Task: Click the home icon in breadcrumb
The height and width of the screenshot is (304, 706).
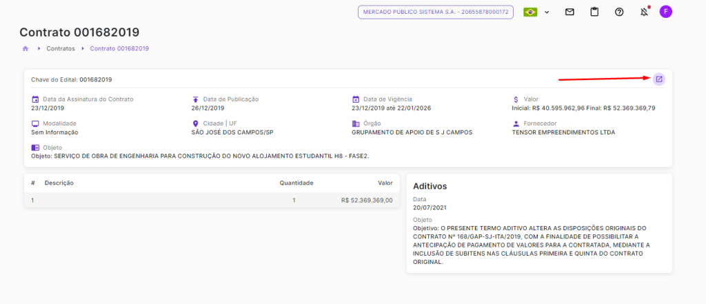Action: point(26,49)
